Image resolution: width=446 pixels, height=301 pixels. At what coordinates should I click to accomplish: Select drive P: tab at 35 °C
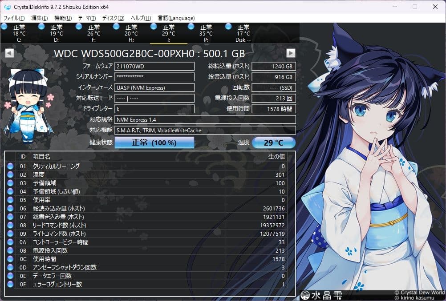pyautogui.click(x=206, y=33)
